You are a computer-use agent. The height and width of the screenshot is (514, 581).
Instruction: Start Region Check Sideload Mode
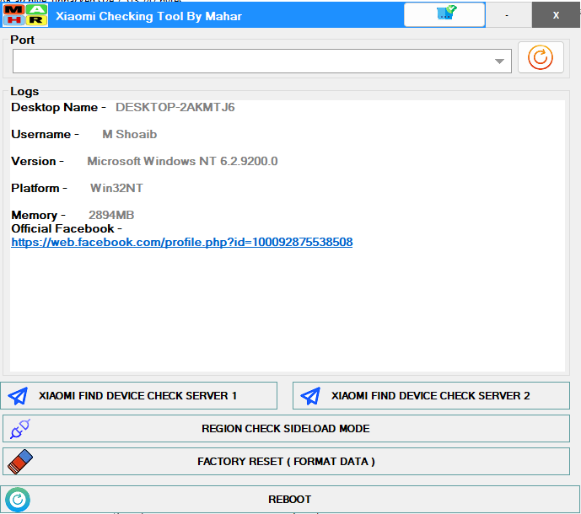click(286, 429)
